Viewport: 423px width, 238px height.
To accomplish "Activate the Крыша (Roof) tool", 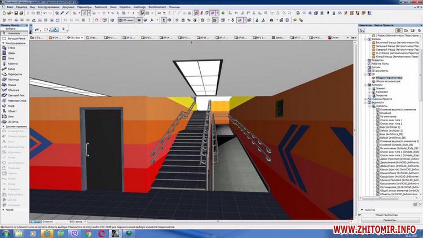I will click(11, 84).
